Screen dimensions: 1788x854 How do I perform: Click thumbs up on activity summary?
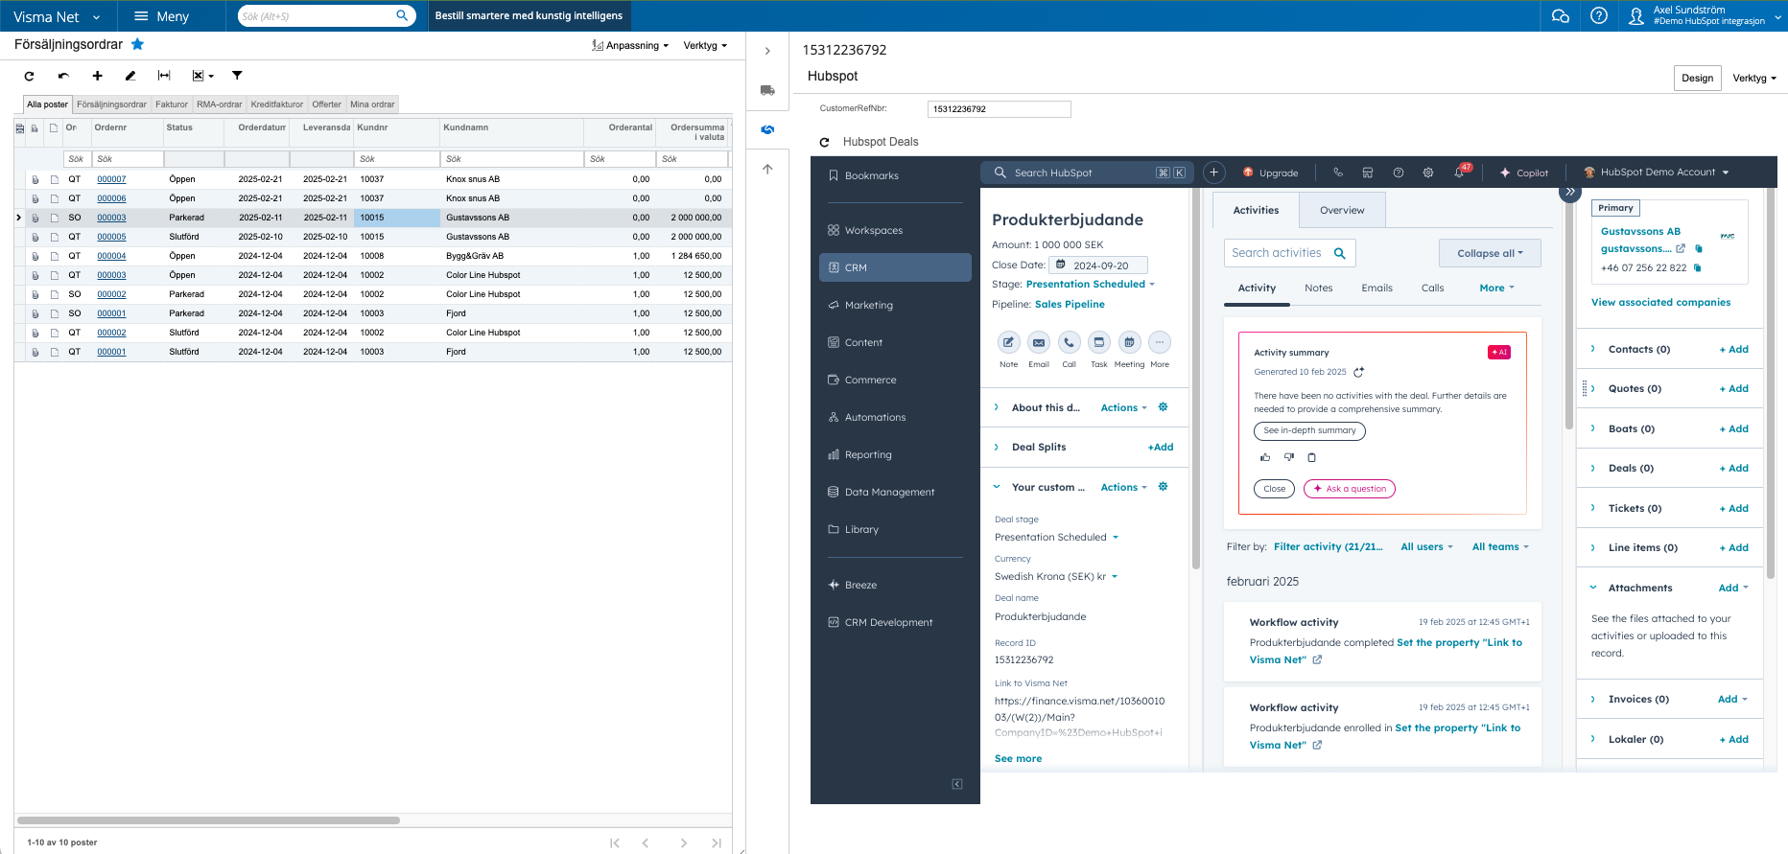(x=1265, y=457)
